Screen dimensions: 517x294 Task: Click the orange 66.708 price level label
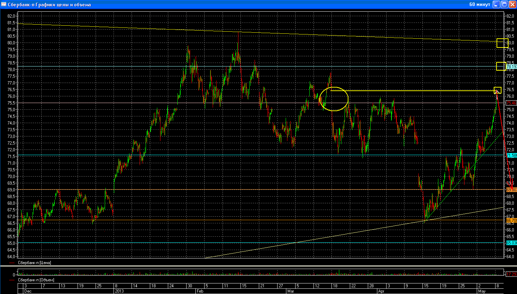pos(511,220)
